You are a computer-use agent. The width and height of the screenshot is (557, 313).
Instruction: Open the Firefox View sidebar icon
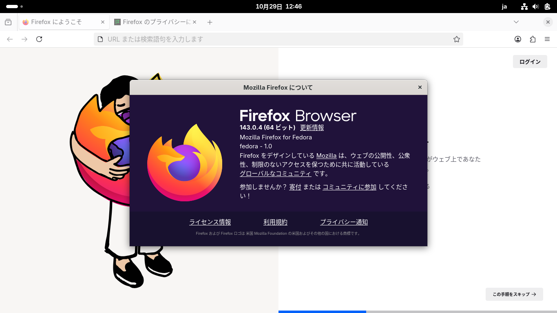8,22
